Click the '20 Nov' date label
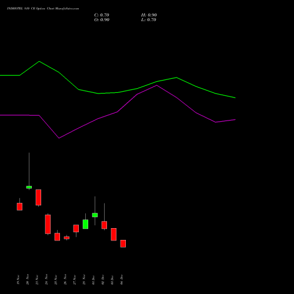Image resolution: width=294 pixels, height=294 pixels. click(28, 280)
